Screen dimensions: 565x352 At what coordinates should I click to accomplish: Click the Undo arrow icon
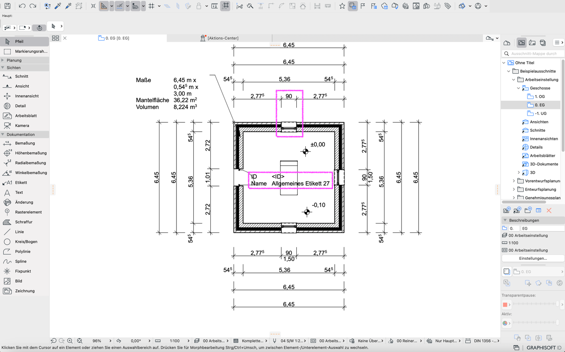click(x=22, y=6)
